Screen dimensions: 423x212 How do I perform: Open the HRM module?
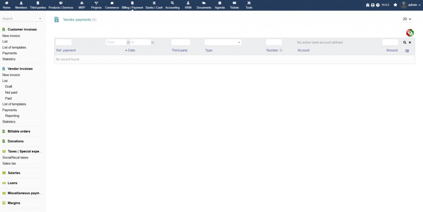click(x=188, y=5)
